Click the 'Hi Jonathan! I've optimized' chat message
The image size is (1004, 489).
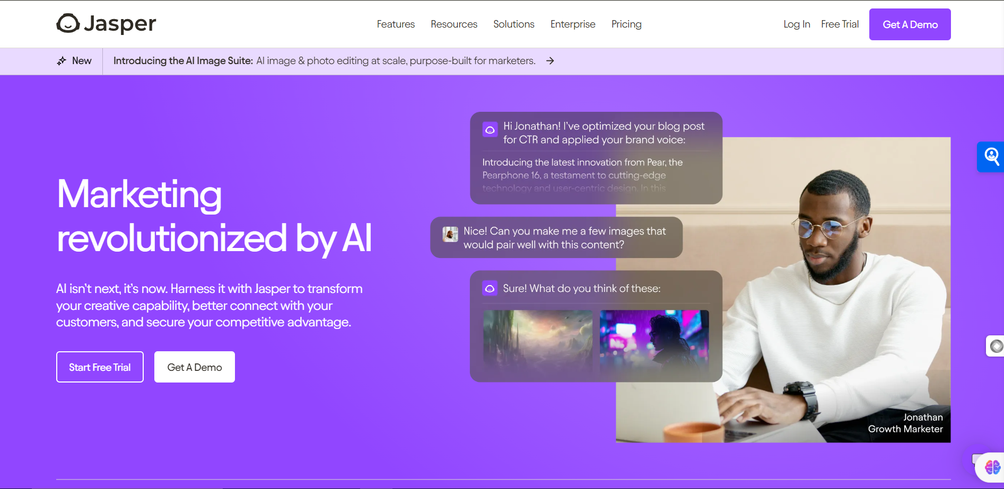pyautogui.click(x=604, y=133)
